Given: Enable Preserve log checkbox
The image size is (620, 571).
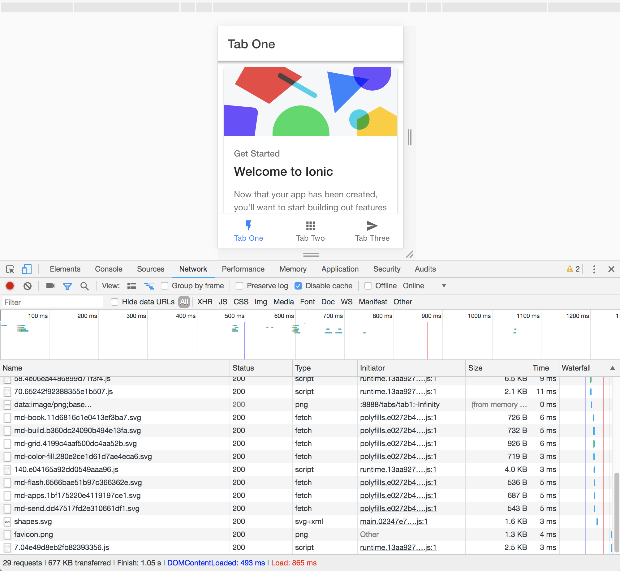Looking at the screenshot, I should tap(239, 286).
